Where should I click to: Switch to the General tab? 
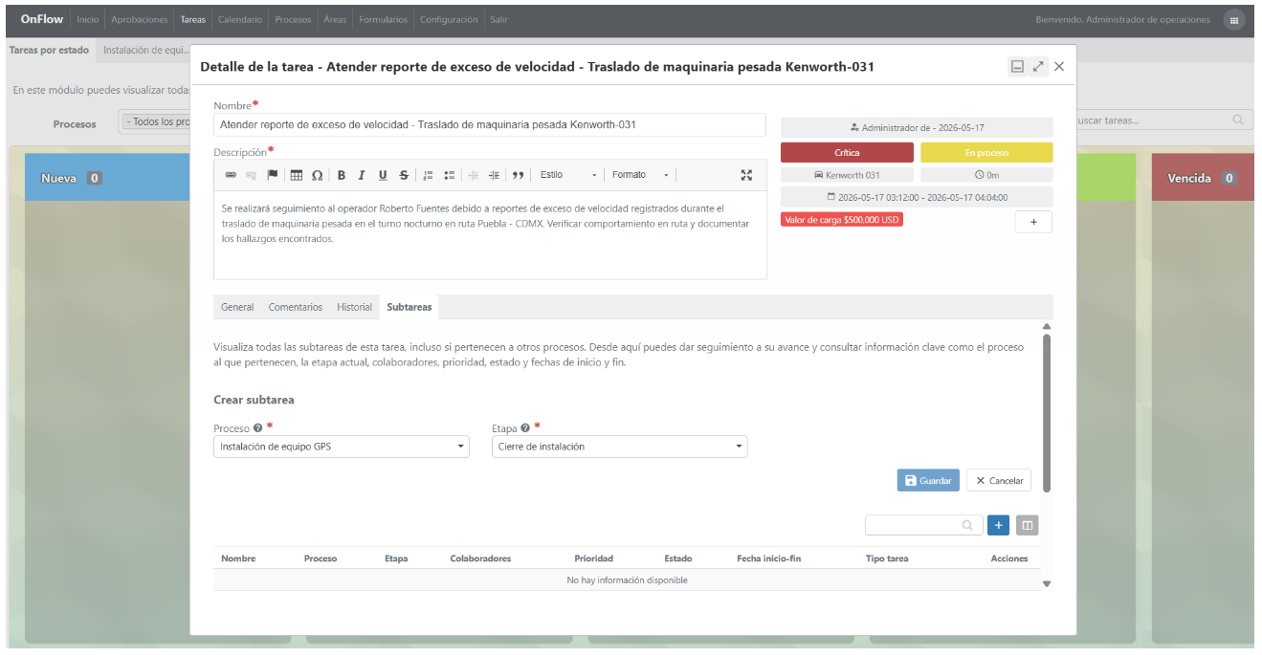237,307
